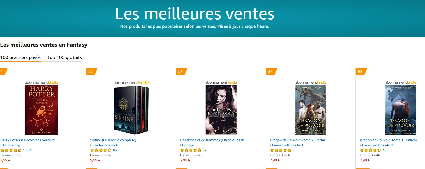Open the Harry Potter à L'école des Sorciers link
This screenshot has height=169, width=425.
click(x=27, y=140)
